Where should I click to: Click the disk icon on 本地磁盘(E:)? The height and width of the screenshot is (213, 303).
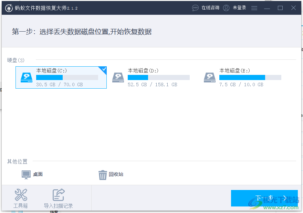tap(209, 77)
